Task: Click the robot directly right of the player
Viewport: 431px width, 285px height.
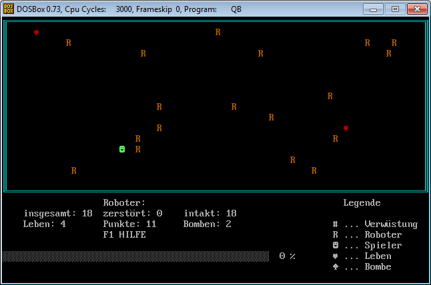Action: tap(137, 149)
